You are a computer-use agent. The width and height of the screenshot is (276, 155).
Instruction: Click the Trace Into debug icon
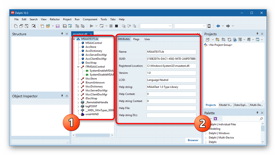pos(124,26)
